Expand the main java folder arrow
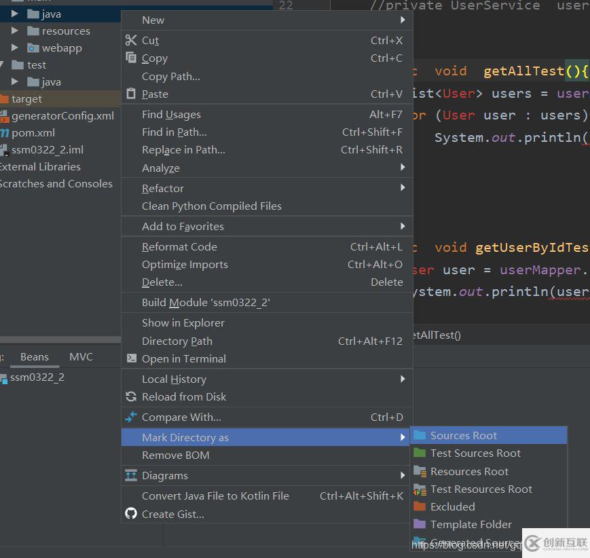Screen dimensions: 590x558 pyautogui.click(x=15, y=14)
